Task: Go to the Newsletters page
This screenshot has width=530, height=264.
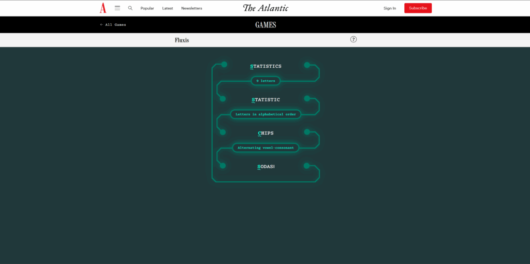Action: pyautogui.click(x=192, y=8)
